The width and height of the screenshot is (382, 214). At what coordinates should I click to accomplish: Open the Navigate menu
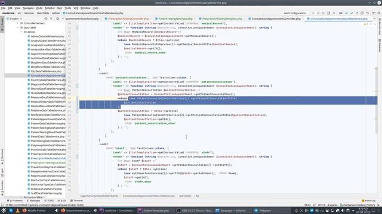click(28, 8)
